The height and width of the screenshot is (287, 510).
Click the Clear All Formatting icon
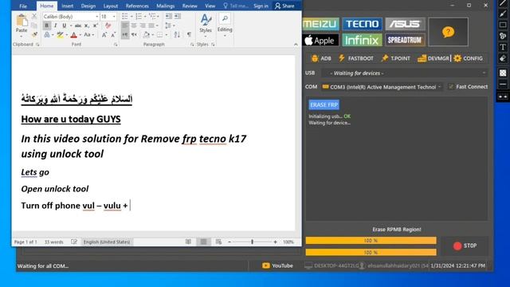(108, 26)
